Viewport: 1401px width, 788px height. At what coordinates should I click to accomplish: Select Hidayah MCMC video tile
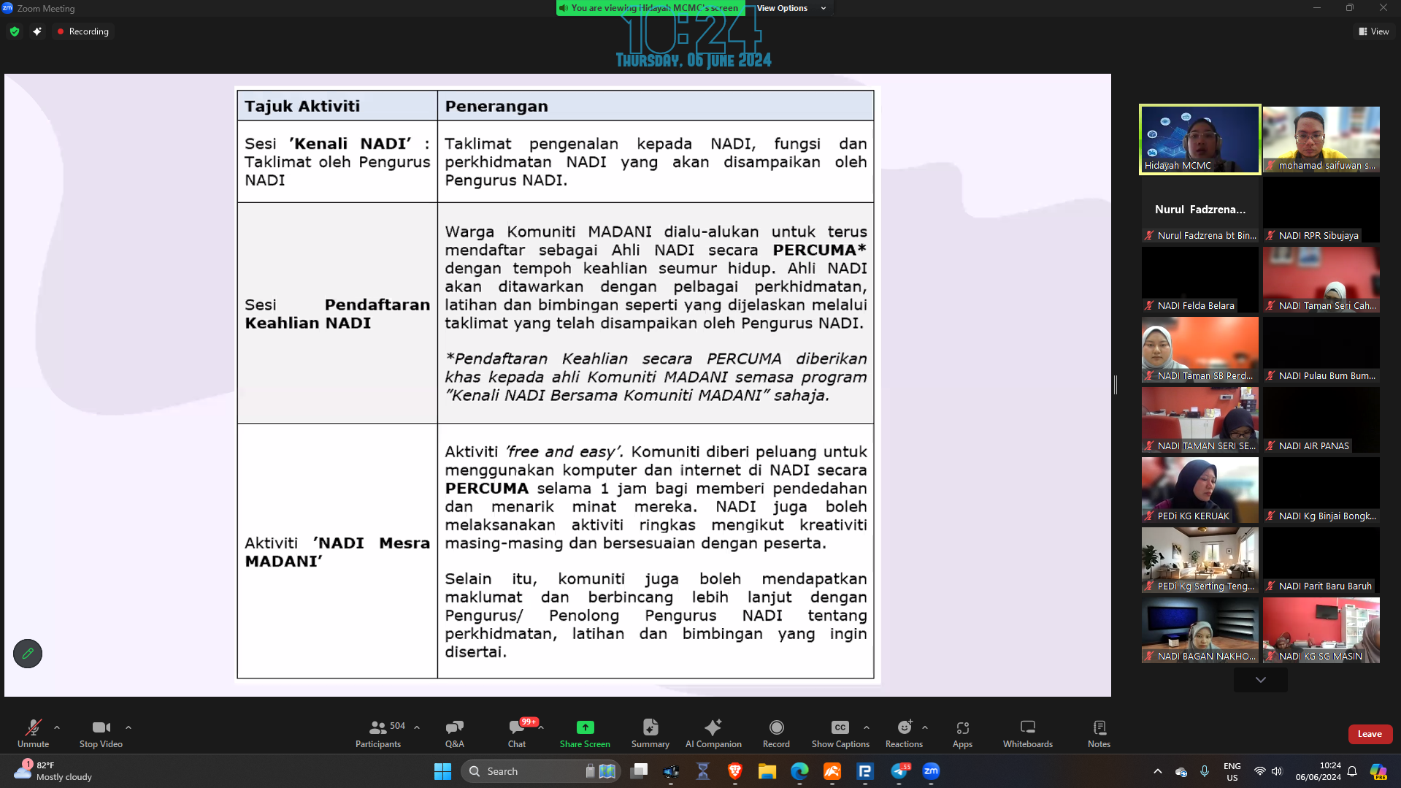click(1200, 139)
